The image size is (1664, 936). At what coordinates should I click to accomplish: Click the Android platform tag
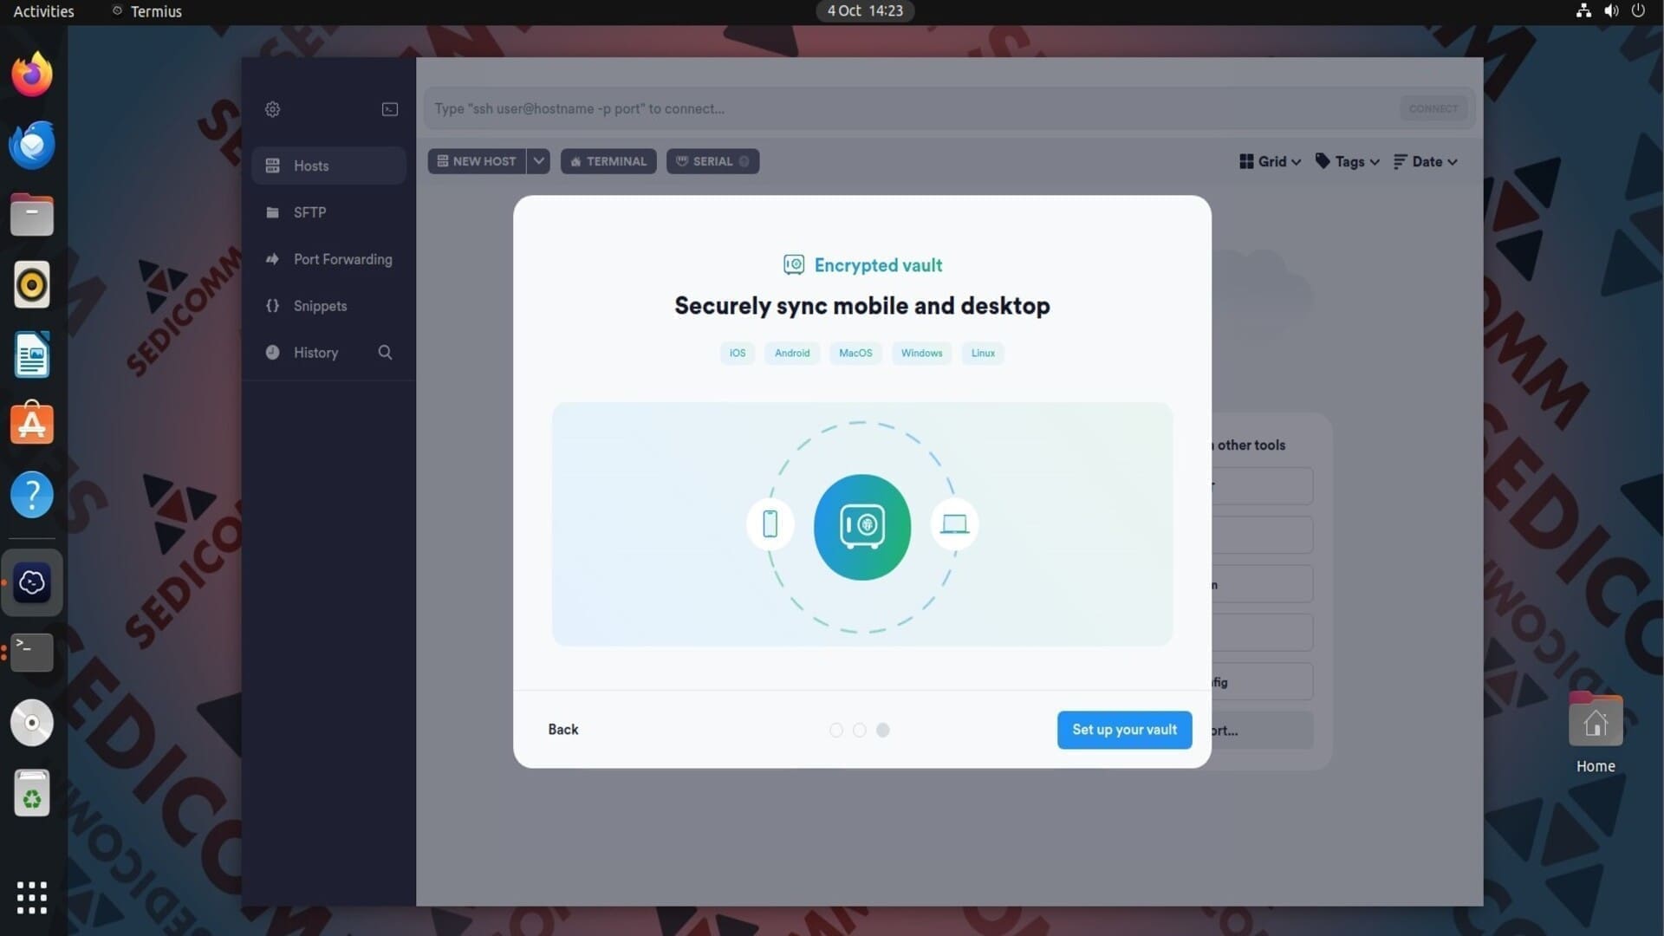[792, 353]
